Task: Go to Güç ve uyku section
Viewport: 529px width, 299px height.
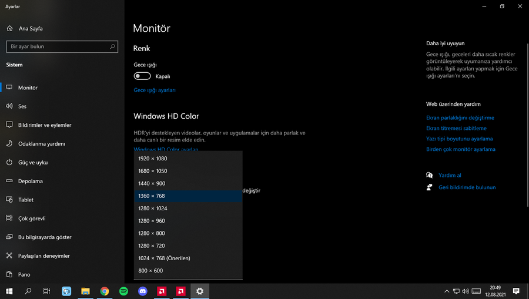Action: pos(33,162)
